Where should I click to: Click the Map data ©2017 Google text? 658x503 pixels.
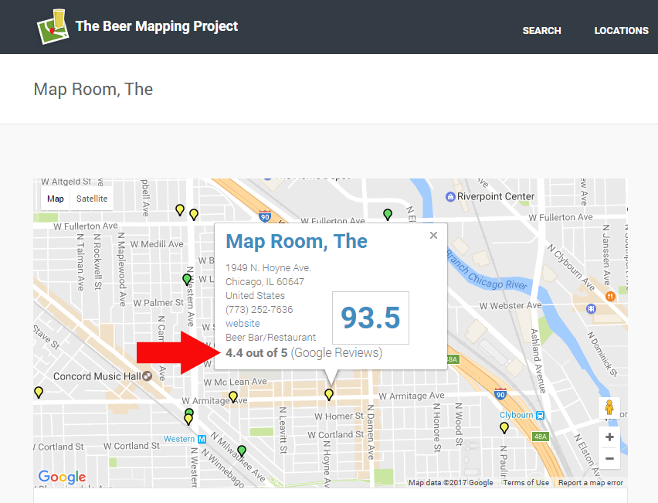(x=451, y=482)
